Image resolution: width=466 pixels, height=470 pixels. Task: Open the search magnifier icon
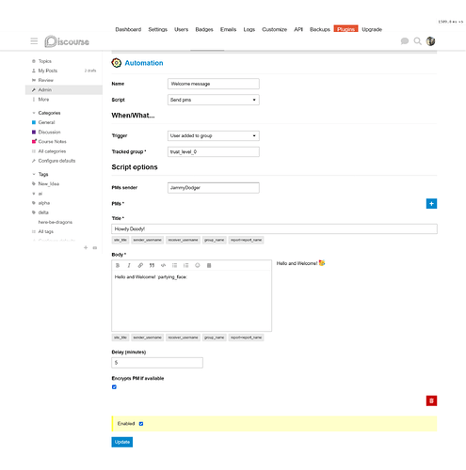(x=417, y=41)
